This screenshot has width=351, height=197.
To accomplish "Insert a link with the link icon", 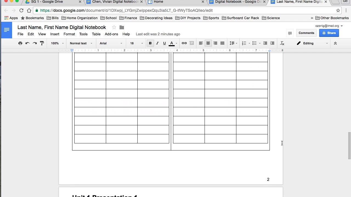I will point(184,43).
